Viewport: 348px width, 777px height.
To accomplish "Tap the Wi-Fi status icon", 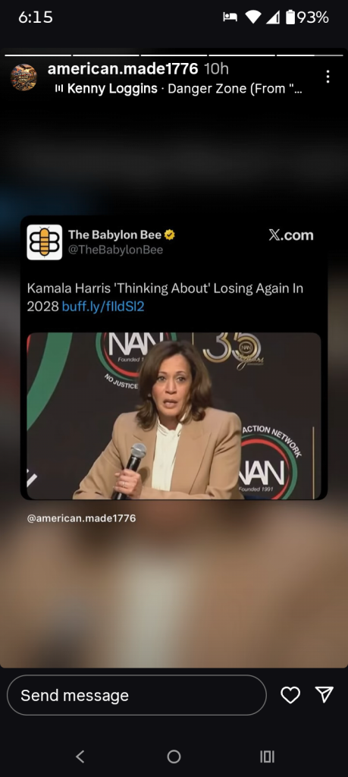I will pos(253,17).
